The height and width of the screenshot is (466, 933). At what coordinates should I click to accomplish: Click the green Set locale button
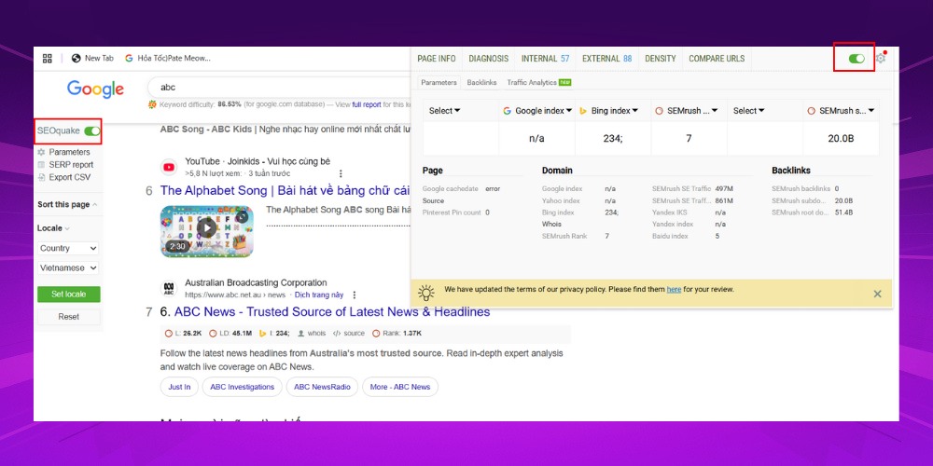click(x=68, y=295)
